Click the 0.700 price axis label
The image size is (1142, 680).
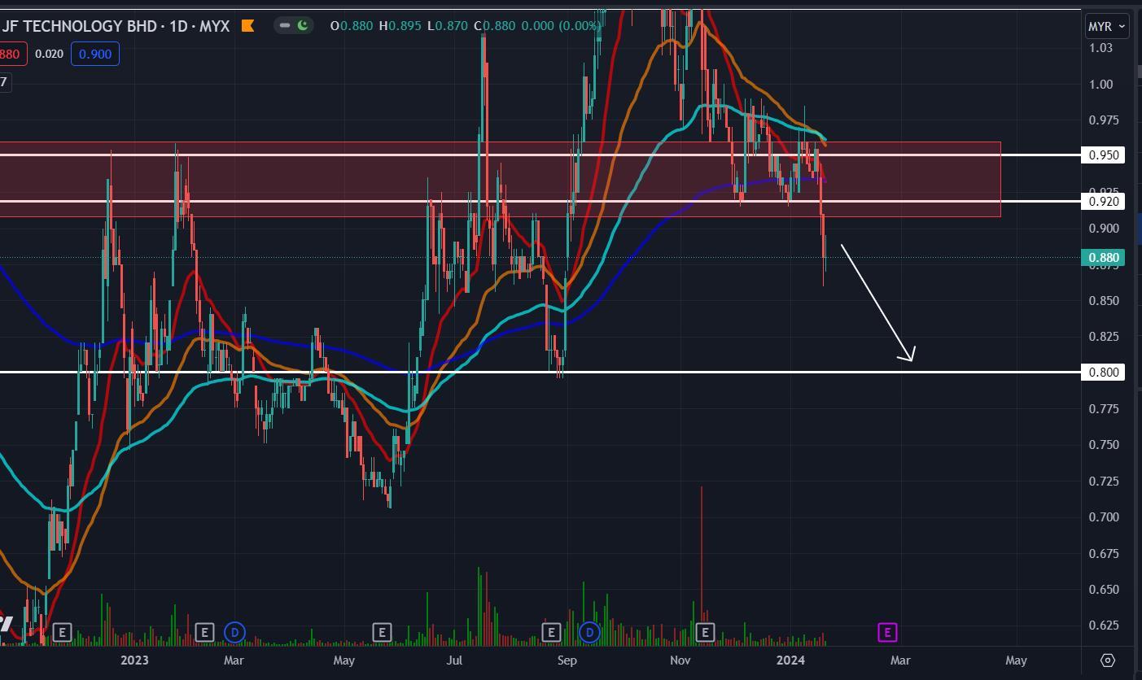pos(1104,517)
